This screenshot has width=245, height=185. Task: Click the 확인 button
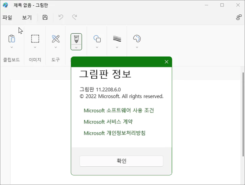point(121,161)
